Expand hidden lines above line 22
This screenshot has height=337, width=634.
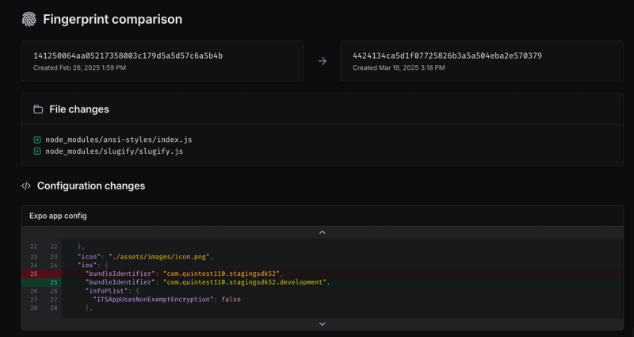pyautogui.click(x=323, y=232)
